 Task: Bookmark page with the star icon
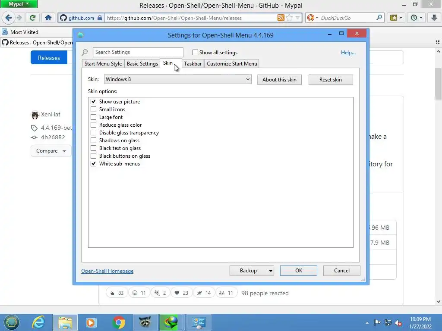(289, 18)
